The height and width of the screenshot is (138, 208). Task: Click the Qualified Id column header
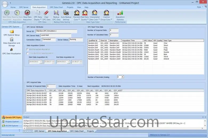(x=94, y=41)
